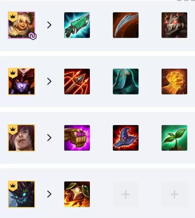Choose the red-eyed dark helmet item icon
The height and width of the screenshot is (218, 195).
(x=174, y=25)
